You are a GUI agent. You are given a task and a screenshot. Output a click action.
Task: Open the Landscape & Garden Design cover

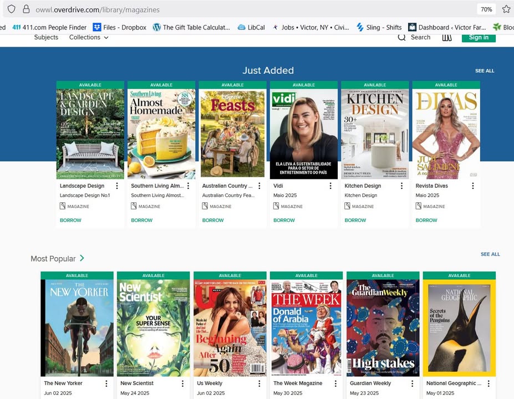tap(90, 134)
